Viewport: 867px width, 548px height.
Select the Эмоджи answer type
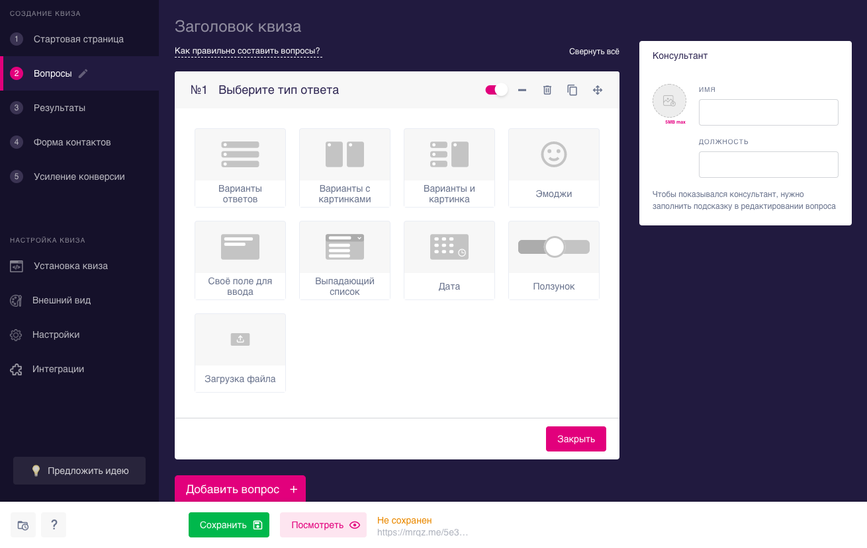coord(553,167)
